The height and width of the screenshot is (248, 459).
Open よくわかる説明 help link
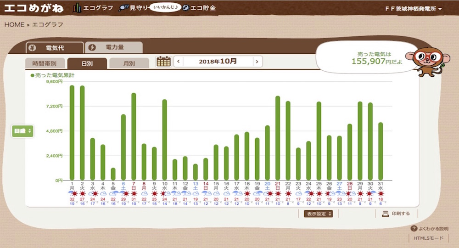pyautogui.click(x=429, y=229)
